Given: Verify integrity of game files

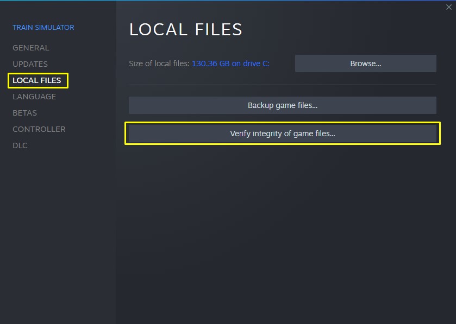Looking at the screenshot, I should coord(283,134).
